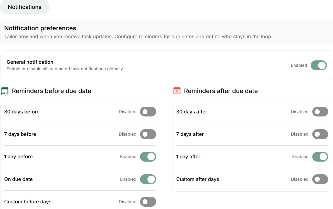Click the Enabled status in the 1 day after row

(300, 156)
